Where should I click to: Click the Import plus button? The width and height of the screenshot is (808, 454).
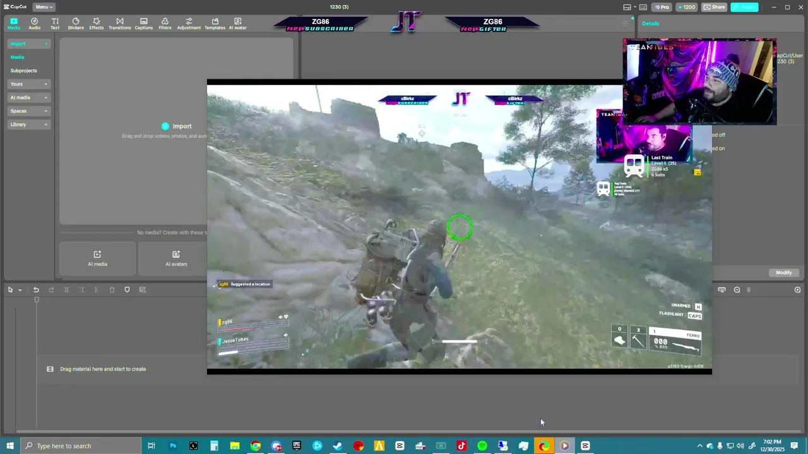pos(165,126)
